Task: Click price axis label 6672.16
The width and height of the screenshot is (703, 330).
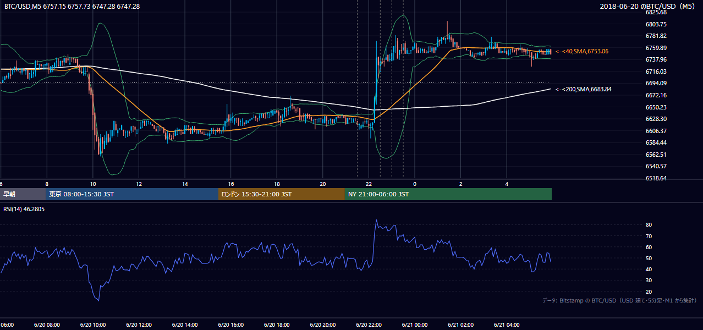Action: 656,95
